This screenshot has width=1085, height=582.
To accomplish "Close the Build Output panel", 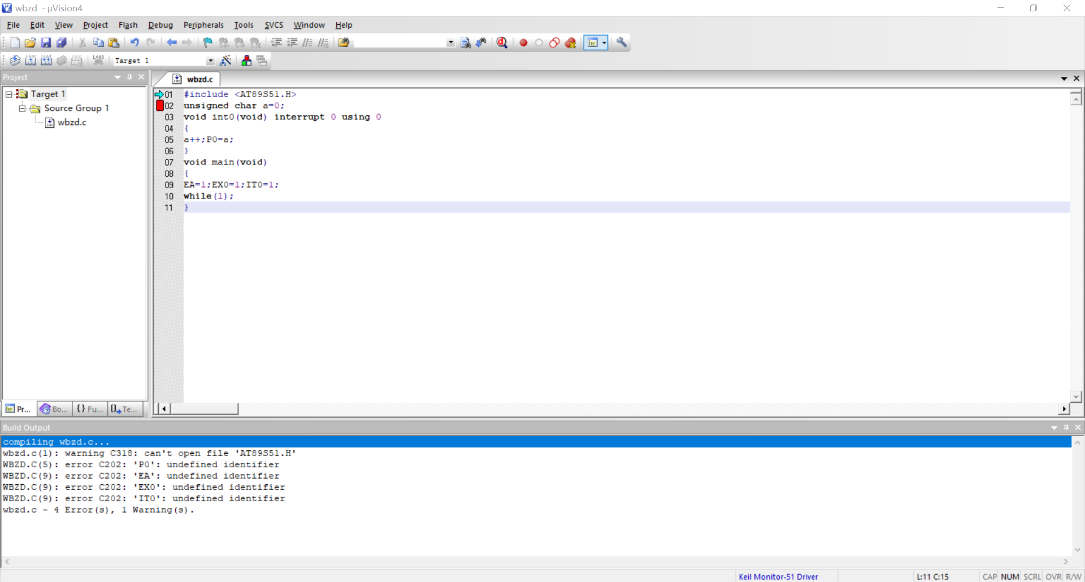I will [x=1078, y=427].
